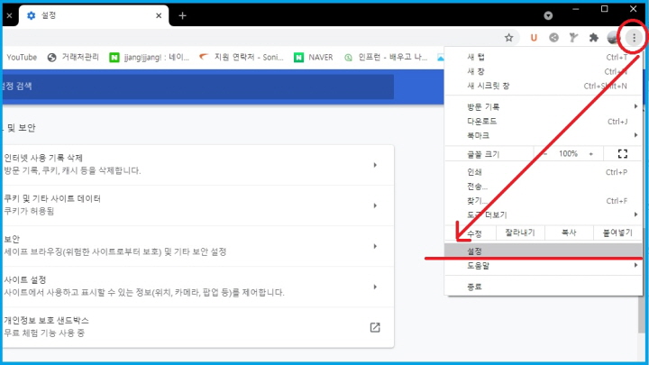Choose 새 창 from the menu
Screen dimensions: 649x365
point(544,71)
